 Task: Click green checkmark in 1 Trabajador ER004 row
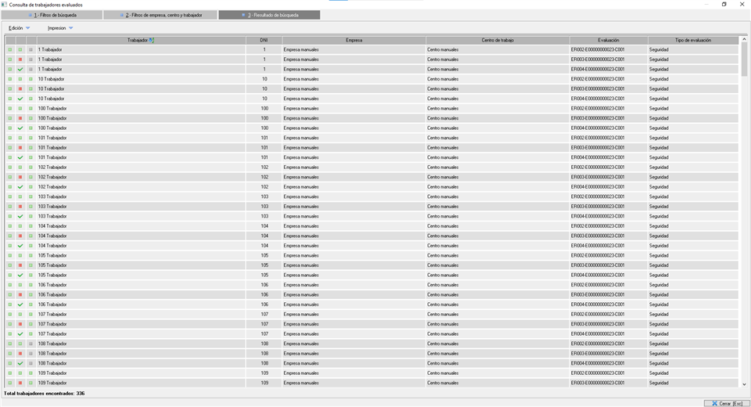pos(20,70)
